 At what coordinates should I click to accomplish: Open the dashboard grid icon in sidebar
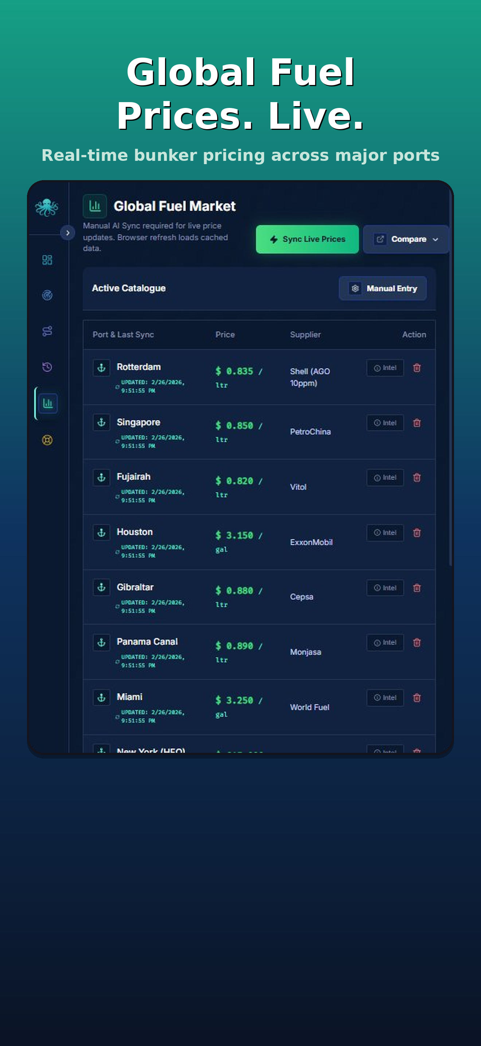tap(47, 260)
